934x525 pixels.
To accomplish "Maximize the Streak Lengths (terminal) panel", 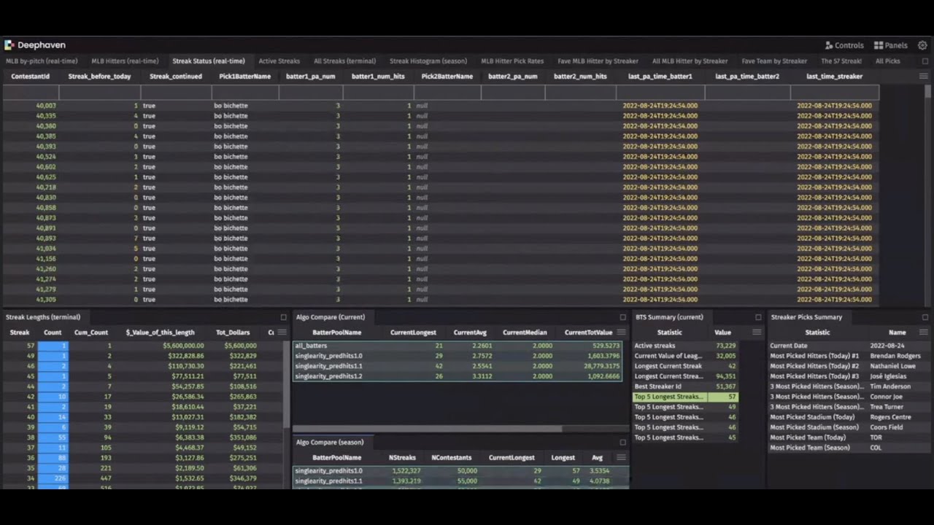I will [x=283, y=317].
